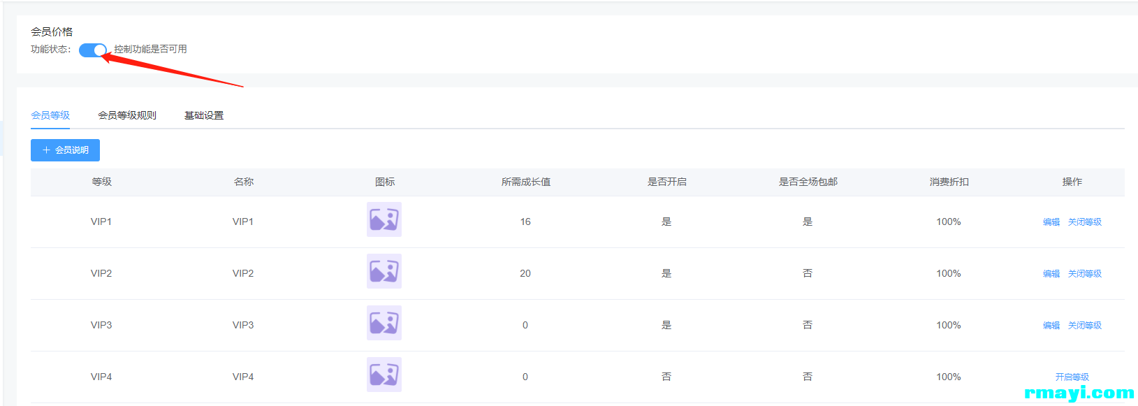Enable VIP4 with 开启等级
Screen dimensions: 1138x406
coord(1072,377)
